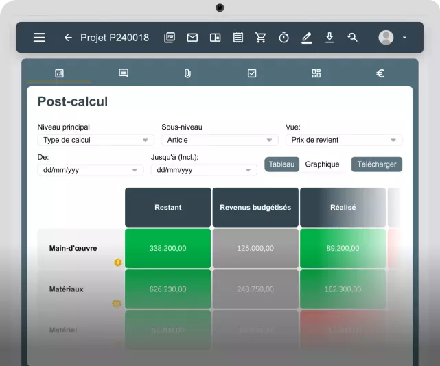Go back with the left arrow icon

[68, 38]
